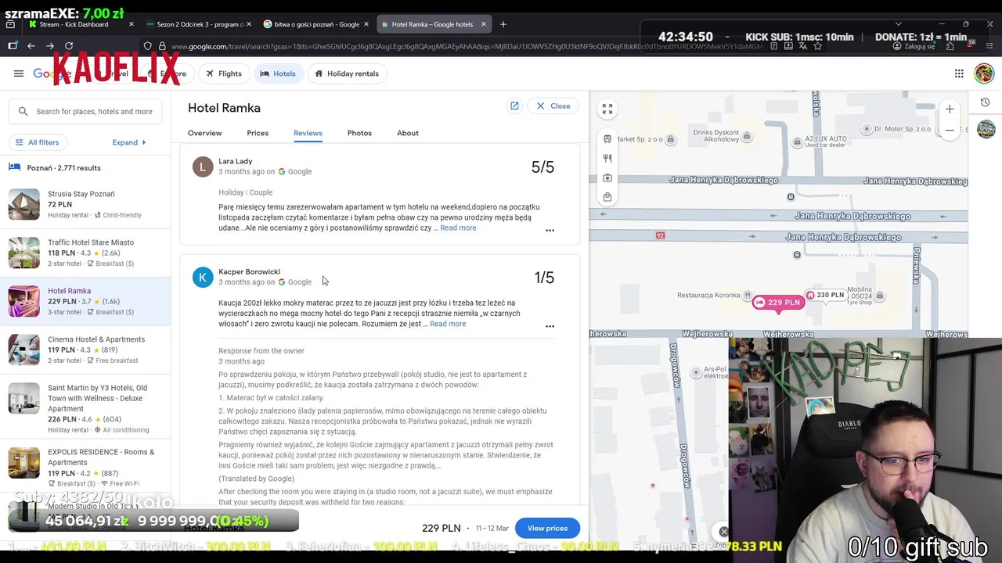1002x563 pixels.
Task: Open the Photos tab
Action: click(359, 133)
